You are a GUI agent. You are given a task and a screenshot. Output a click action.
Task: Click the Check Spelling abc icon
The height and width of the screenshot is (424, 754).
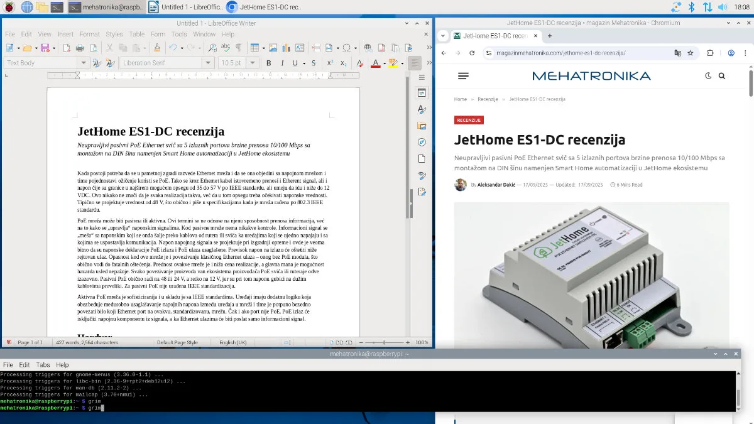226,48
